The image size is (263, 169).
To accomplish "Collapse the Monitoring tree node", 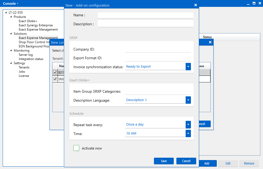I will (x=11, y=51).
